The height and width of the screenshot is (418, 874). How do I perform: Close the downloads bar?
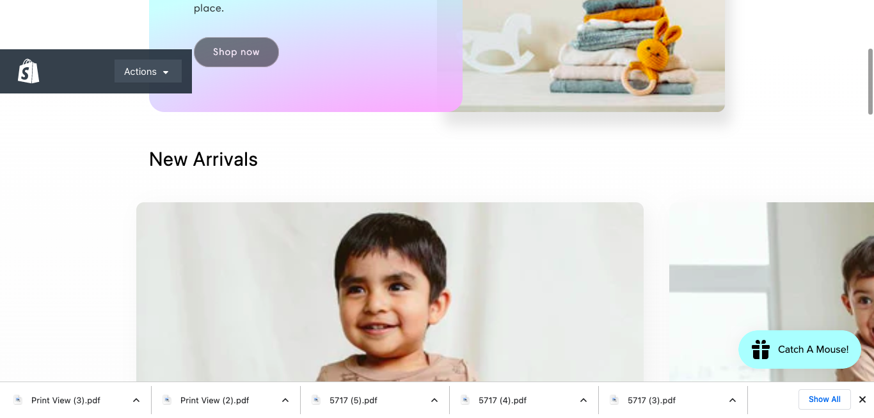(x=862, y=399)
